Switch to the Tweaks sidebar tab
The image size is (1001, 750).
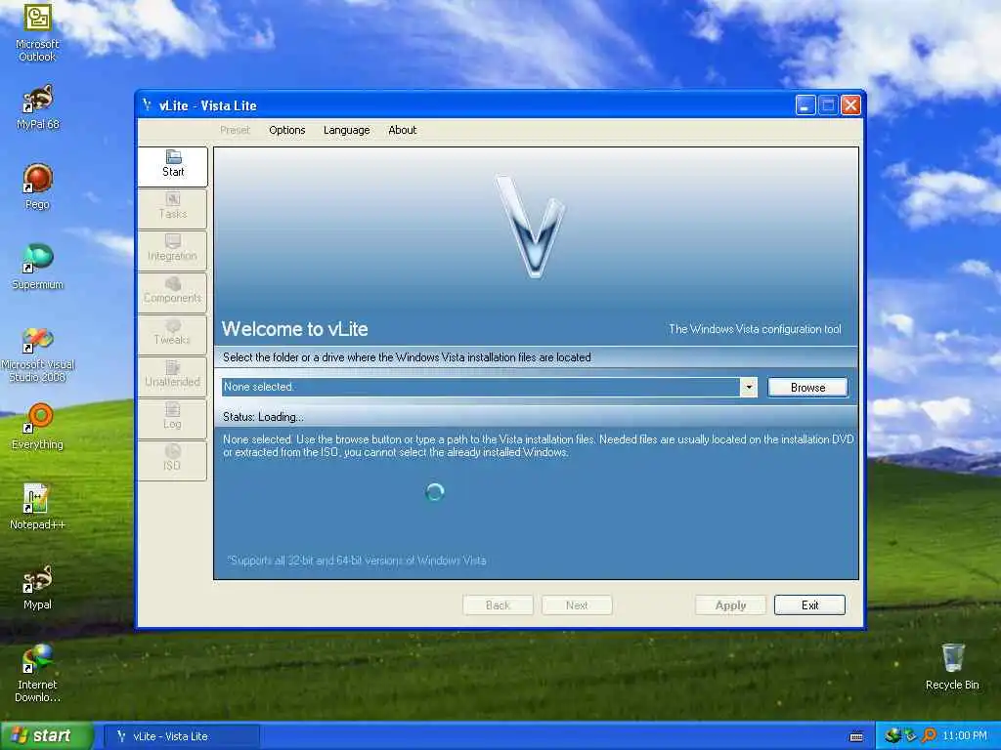[x=172, y=335]
